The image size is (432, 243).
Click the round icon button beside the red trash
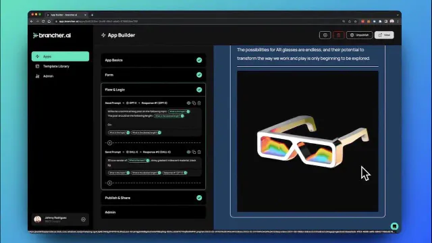(x=325, y=35)
